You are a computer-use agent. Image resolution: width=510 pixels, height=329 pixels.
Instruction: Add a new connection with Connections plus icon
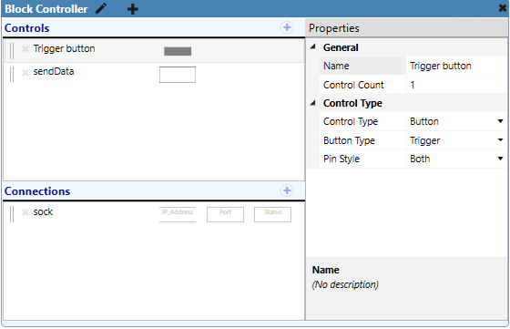[x=287, y=190]
